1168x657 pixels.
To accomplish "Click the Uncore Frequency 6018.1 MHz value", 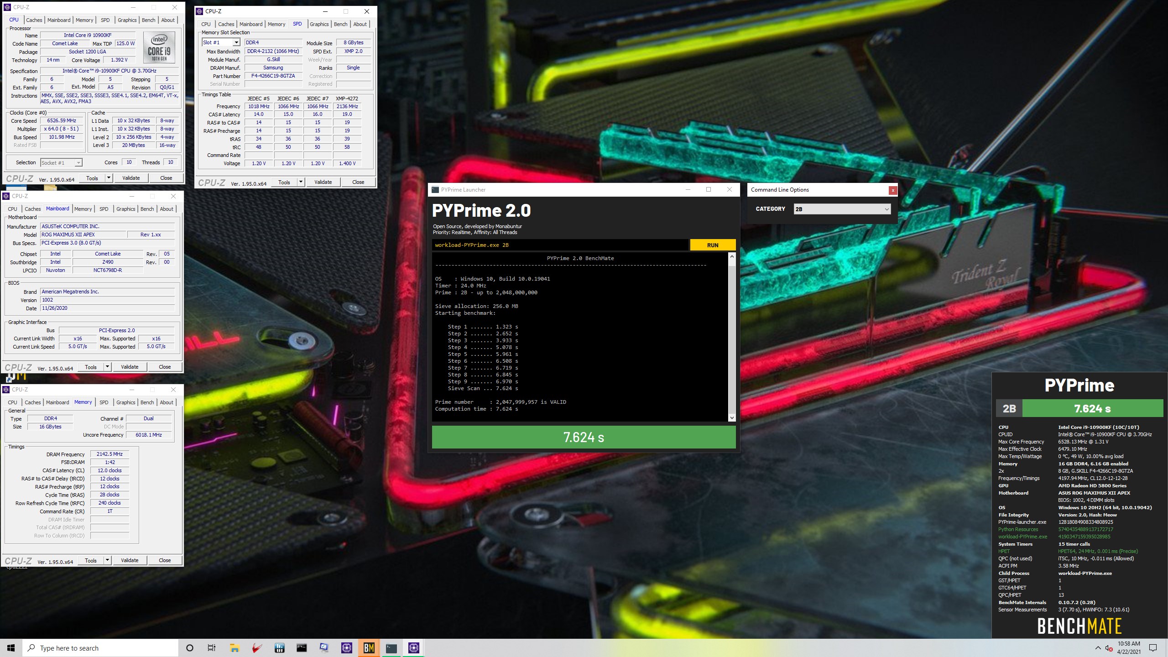I will (x=149, y=435).
